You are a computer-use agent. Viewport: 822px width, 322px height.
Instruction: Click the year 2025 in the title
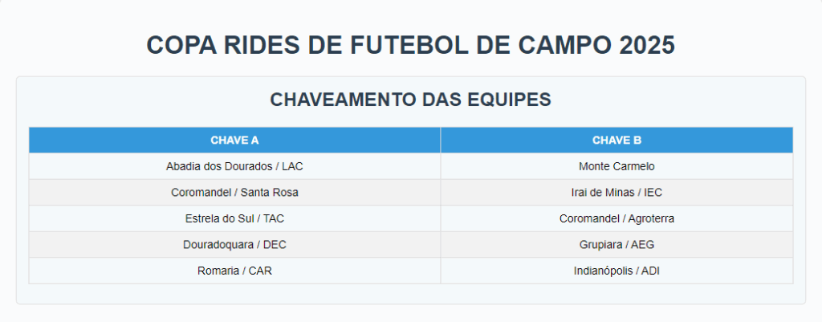tap(647, 46)
